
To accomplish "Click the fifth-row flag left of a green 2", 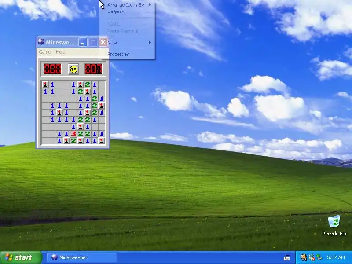I will click(x=88, y=113).
